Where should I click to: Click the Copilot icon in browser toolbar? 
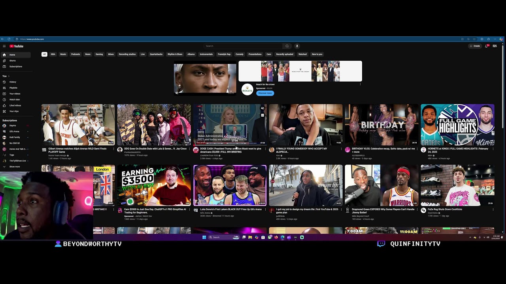pos(501,39)
